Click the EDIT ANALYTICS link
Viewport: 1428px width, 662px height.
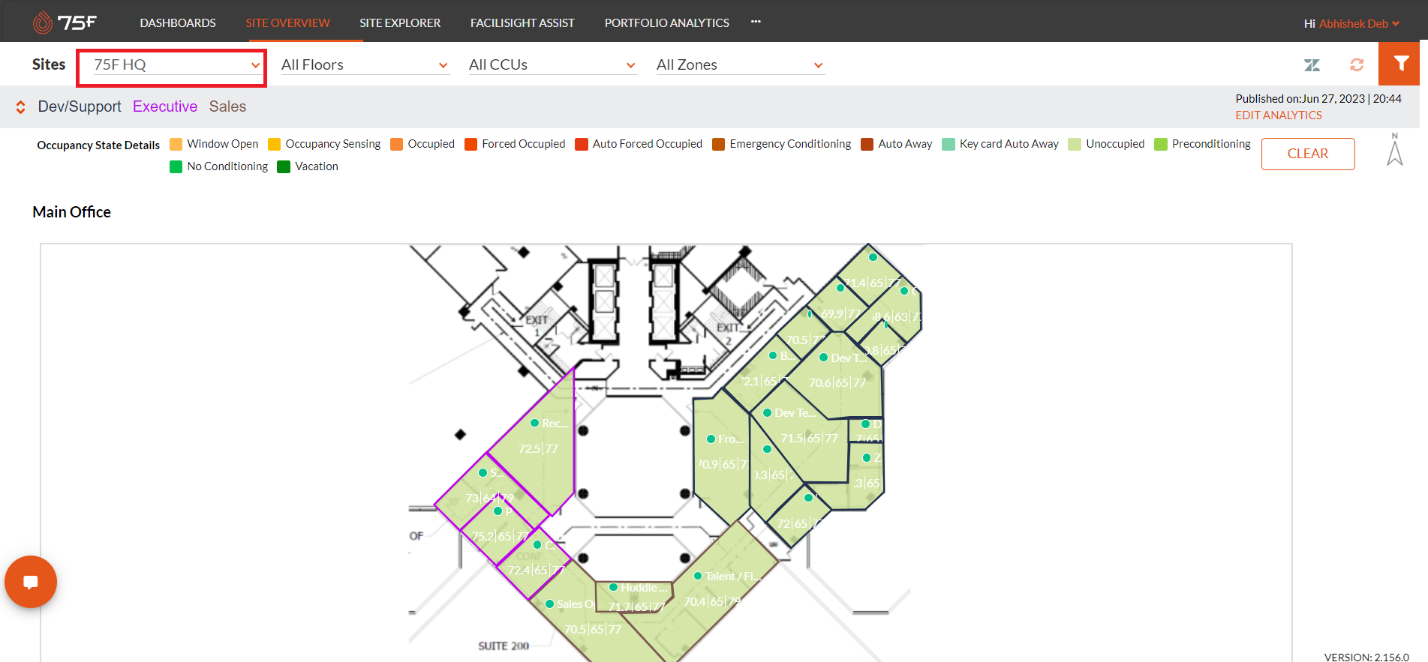click(x=1279, y=115)
